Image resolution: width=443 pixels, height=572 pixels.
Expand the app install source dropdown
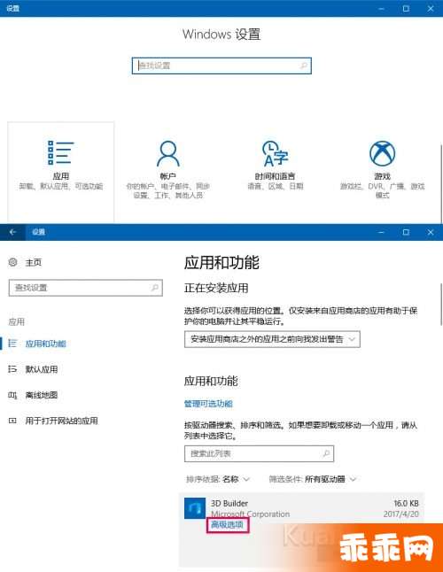tap(272, 339)
